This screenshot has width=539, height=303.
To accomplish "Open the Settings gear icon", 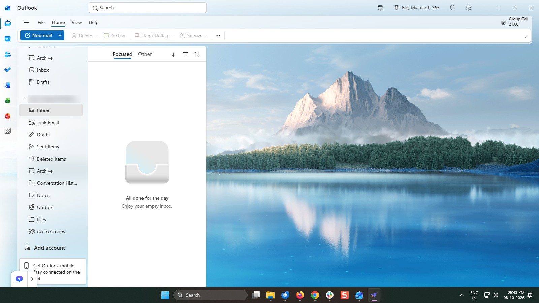I will click(469, 8).
